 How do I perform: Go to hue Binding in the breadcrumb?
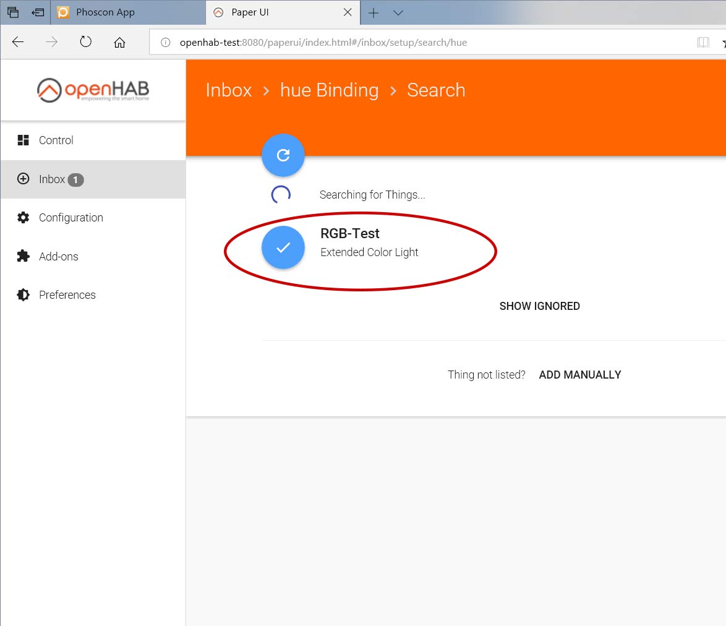pyautogui.click(x=329, y=90)
